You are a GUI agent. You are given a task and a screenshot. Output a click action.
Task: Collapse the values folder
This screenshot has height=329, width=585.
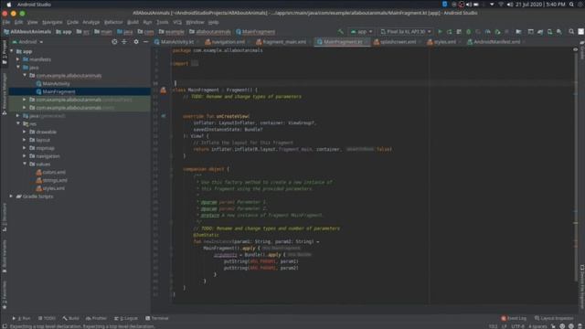pos(25,164)
